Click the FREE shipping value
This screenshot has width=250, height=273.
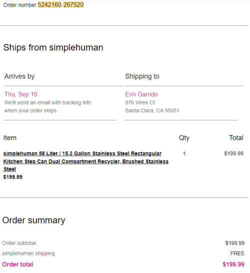coord(237,253)
